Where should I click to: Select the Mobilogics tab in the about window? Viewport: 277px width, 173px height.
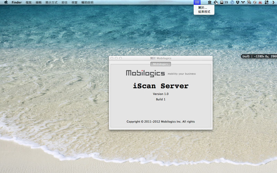click(x=161, y=64)
